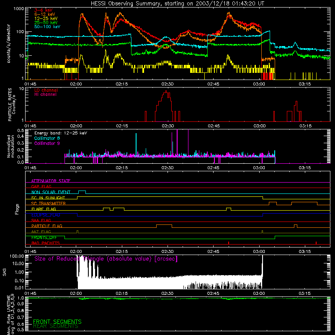The width and height of the screenshot is (335, 335).
Task: Click the 'BAD_PACKETS' flag label
Action: [x=46, y=243]
